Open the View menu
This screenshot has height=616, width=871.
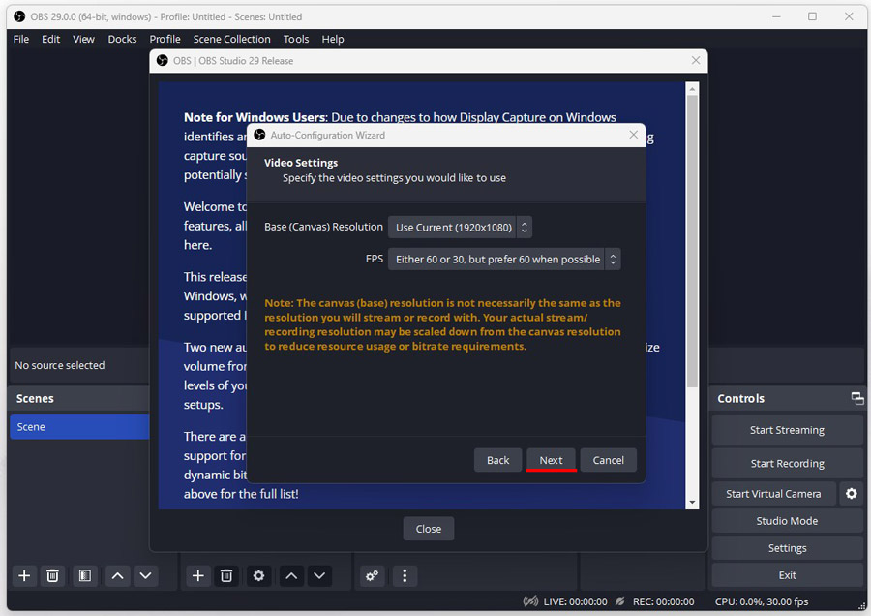[83, 39]
